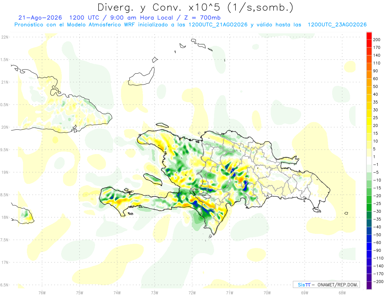Click the longitude label "74W"
Screen dimensions: 384x297
117,293
